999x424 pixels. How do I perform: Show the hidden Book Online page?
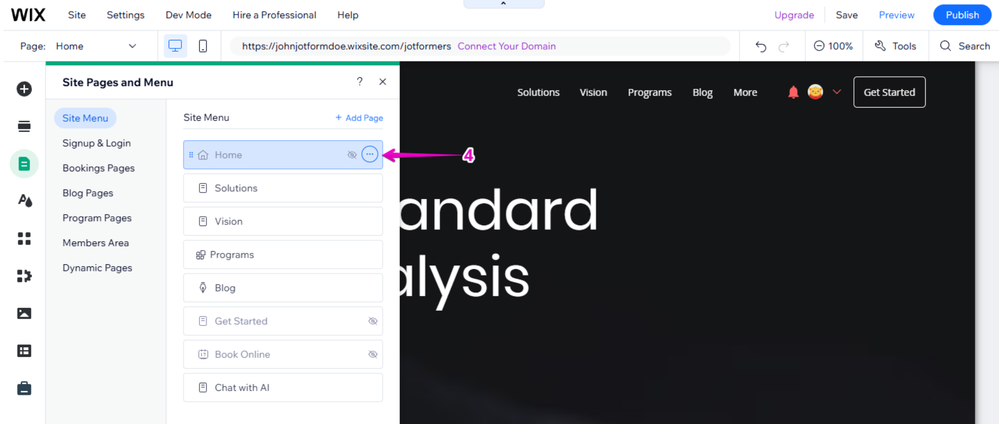point(372,354)
